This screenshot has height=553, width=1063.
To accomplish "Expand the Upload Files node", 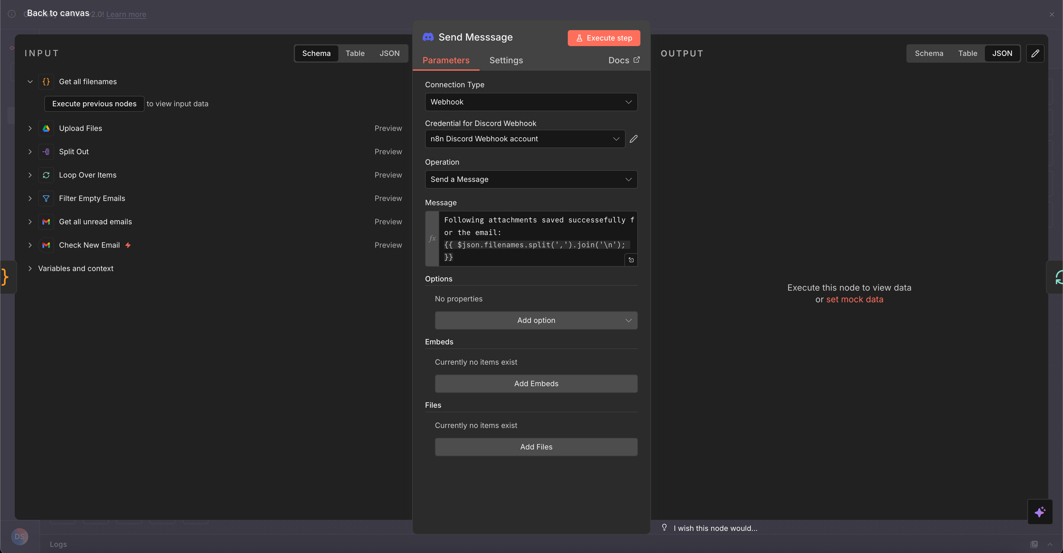I will click(30, 128).
